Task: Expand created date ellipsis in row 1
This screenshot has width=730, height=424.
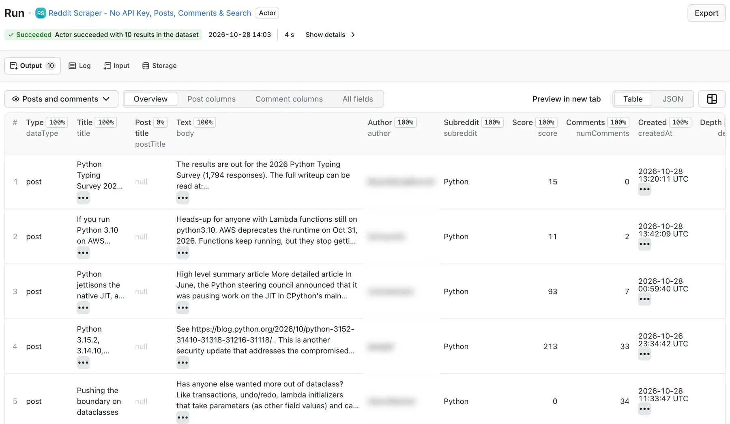Action: pos(644,189)
